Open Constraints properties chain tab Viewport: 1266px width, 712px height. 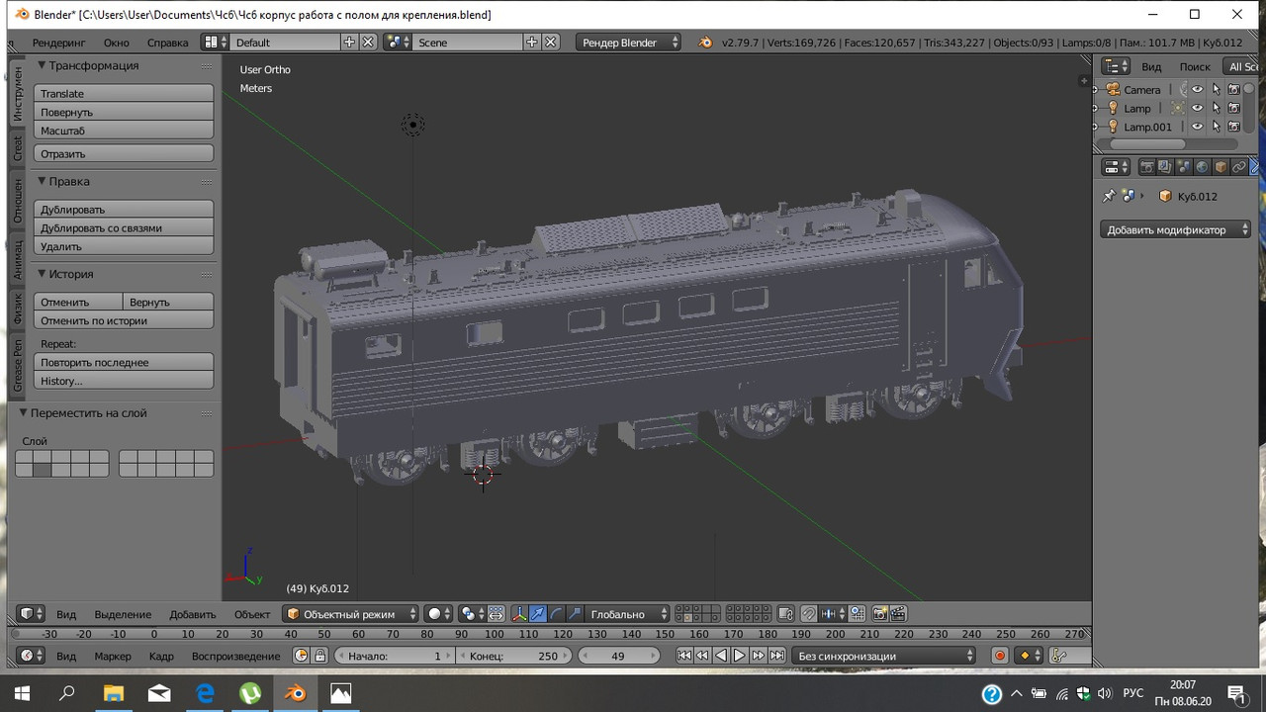(1238, 167)
